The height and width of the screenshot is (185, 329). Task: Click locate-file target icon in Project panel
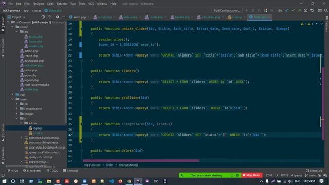pyautogui.click(x=43, y=17)
